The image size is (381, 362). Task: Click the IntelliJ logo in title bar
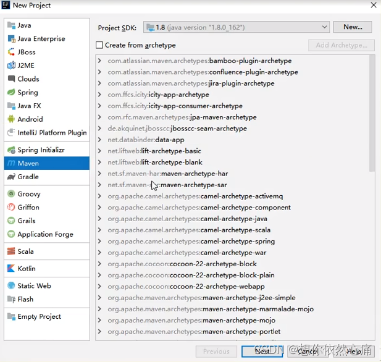click(6, 5)
